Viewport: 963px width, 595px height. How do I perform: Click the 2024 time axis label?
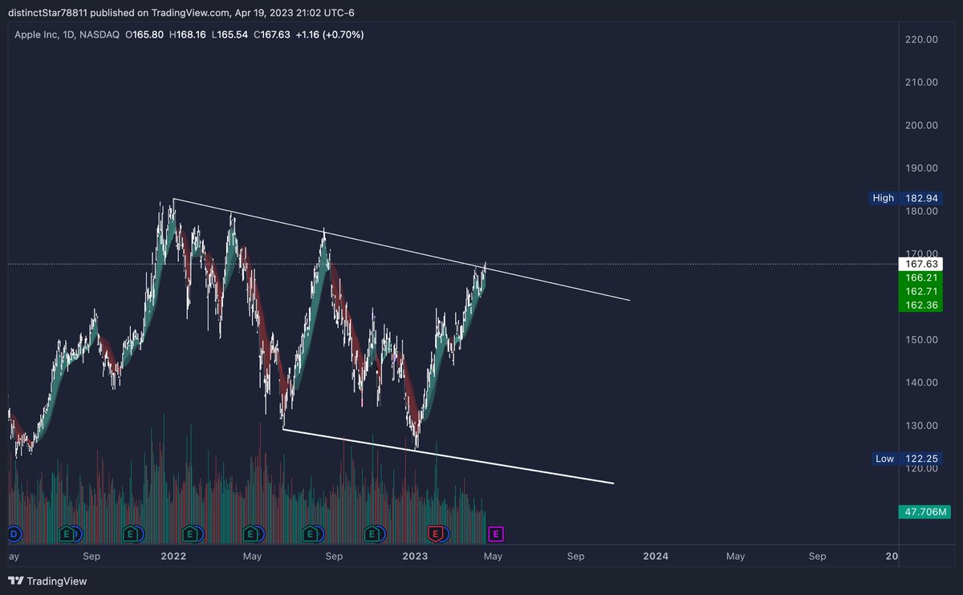(656, 556)
